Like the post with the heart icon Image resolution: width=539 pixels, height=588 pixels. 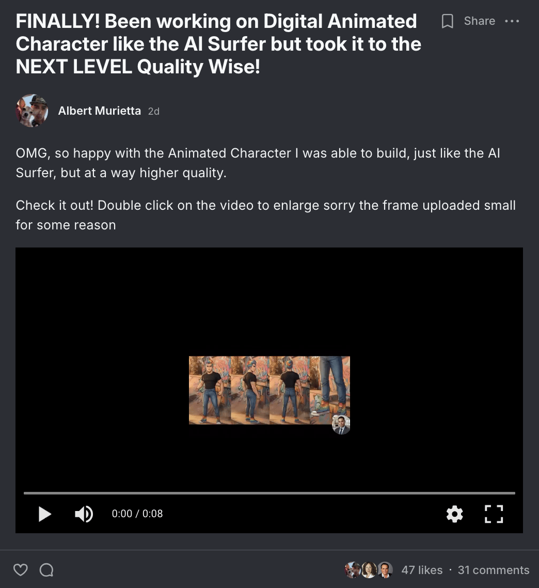pyautogui.click(x=21, y=570)
